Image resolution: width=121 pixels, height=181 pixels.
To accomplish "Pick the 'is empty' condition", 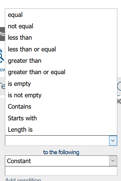I will tap(61, 84).
